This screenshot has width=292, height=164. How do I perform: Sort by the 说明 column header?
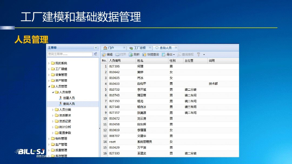(x=223, y=60)
